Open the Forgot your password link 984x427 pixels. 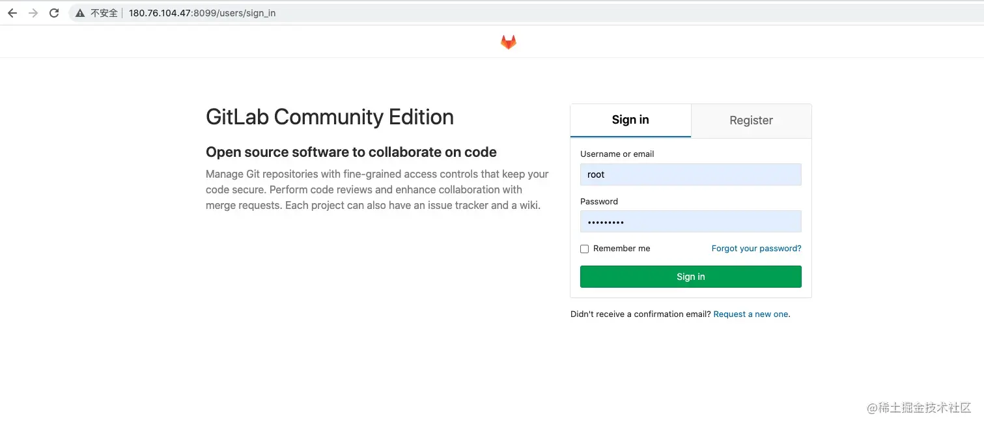[x=756, y=249]
